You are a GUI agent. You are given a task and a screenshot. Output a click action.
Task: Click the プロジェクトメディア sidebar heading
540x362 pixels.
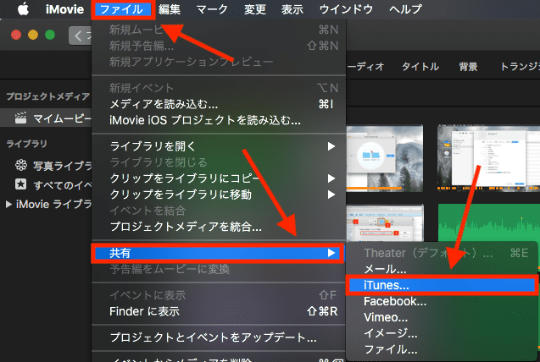[x=47, y=96]
